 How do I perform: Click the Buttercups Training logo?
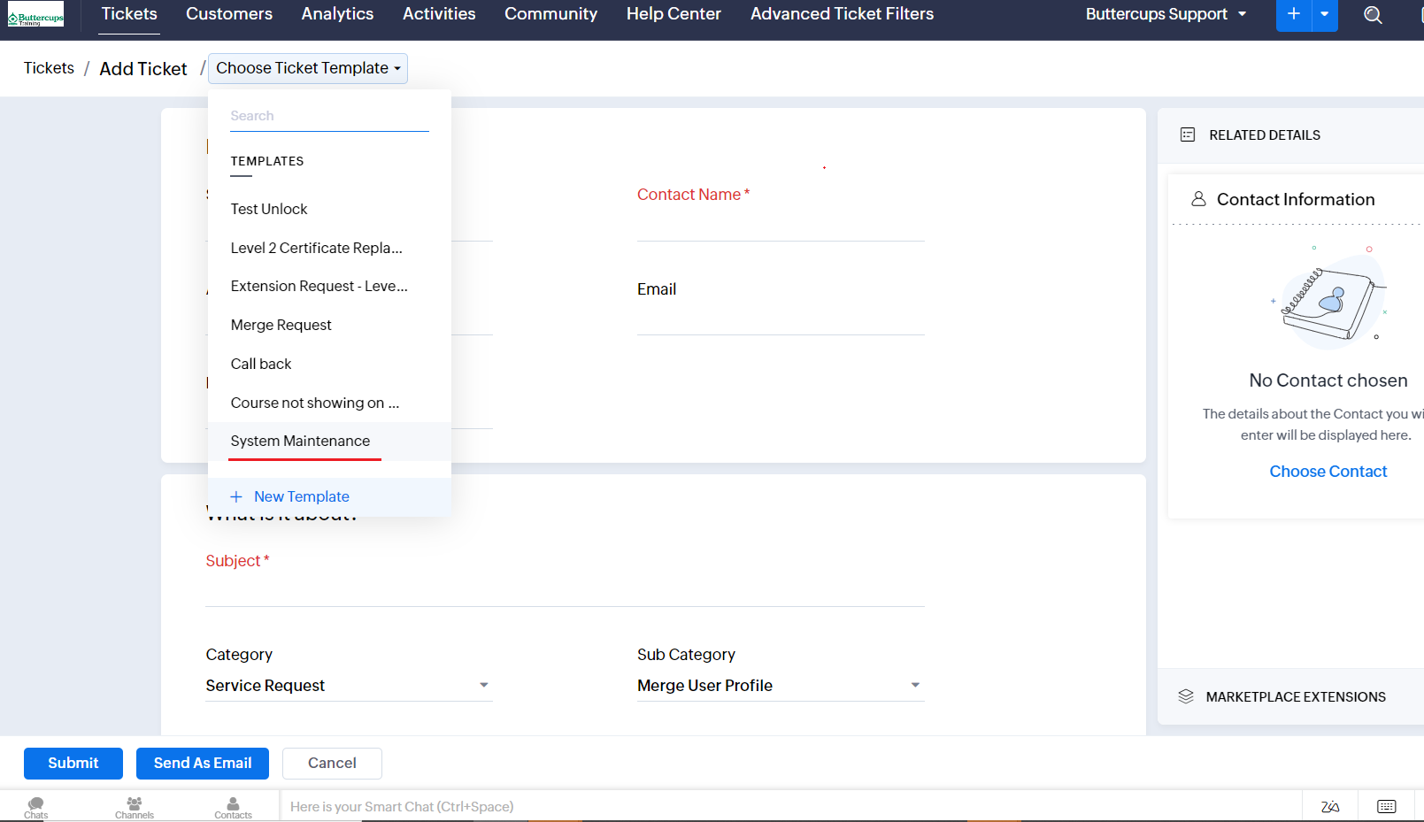36,15
